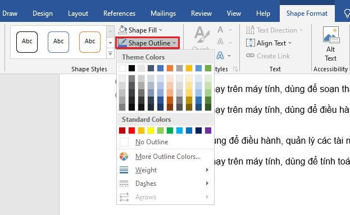Switch to the Design tab

point(43,13)
